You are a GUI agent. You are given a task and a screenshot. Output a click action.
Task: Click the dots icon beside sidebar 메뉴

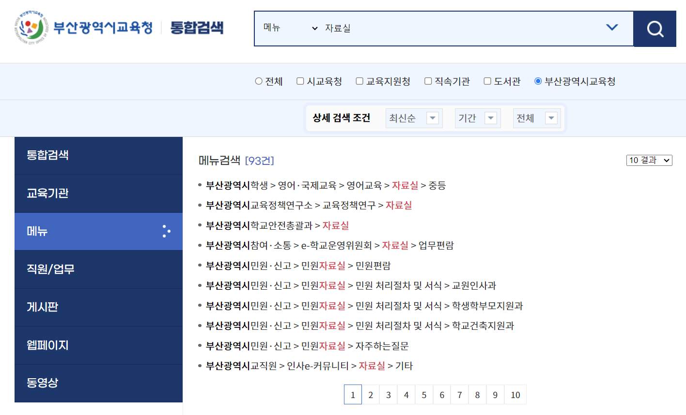166,231
